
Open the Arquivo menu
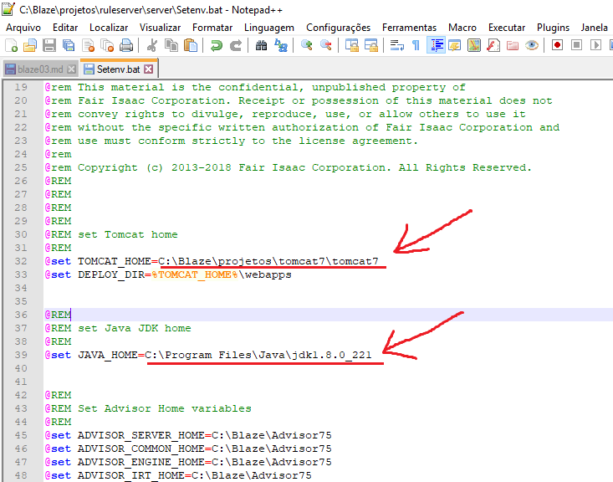coord(23,28)
